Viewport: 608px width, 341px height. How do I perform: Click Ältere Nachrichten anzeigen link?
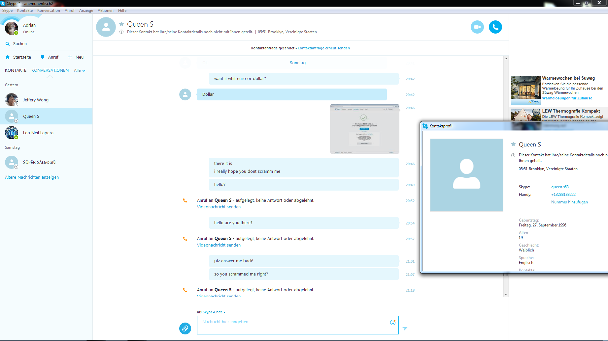click(x=32, y=177)
